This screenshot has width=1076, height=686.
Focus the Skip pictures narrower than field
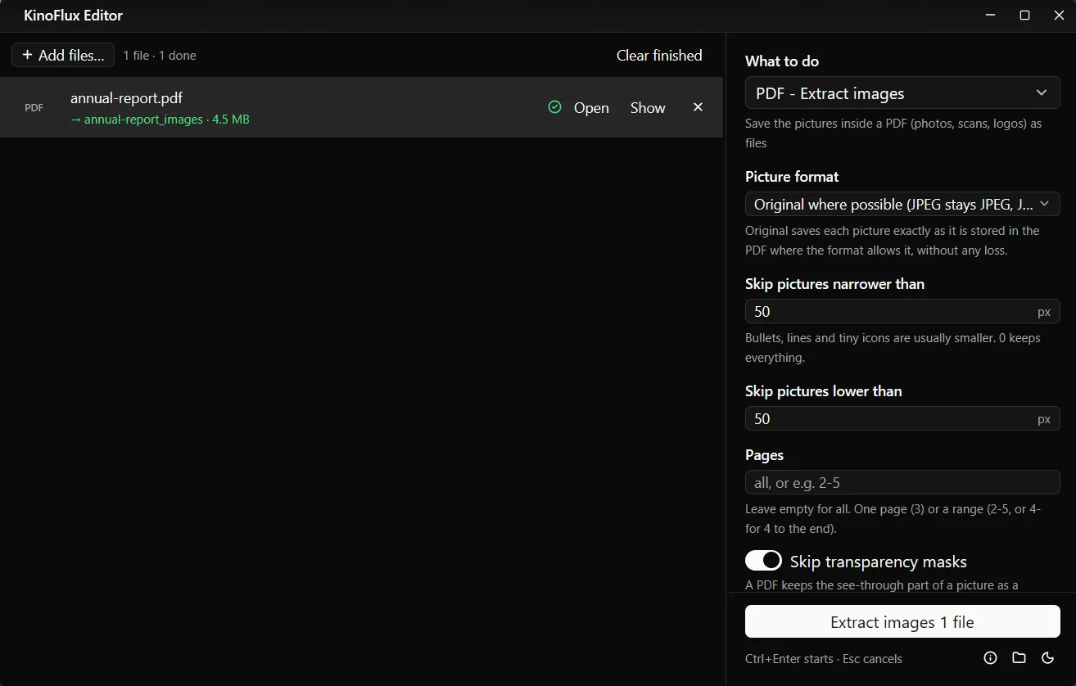pos(902,311)
